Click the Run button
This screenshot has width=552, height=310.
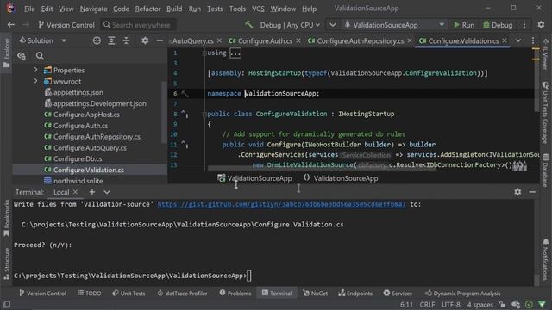point(464,25)
